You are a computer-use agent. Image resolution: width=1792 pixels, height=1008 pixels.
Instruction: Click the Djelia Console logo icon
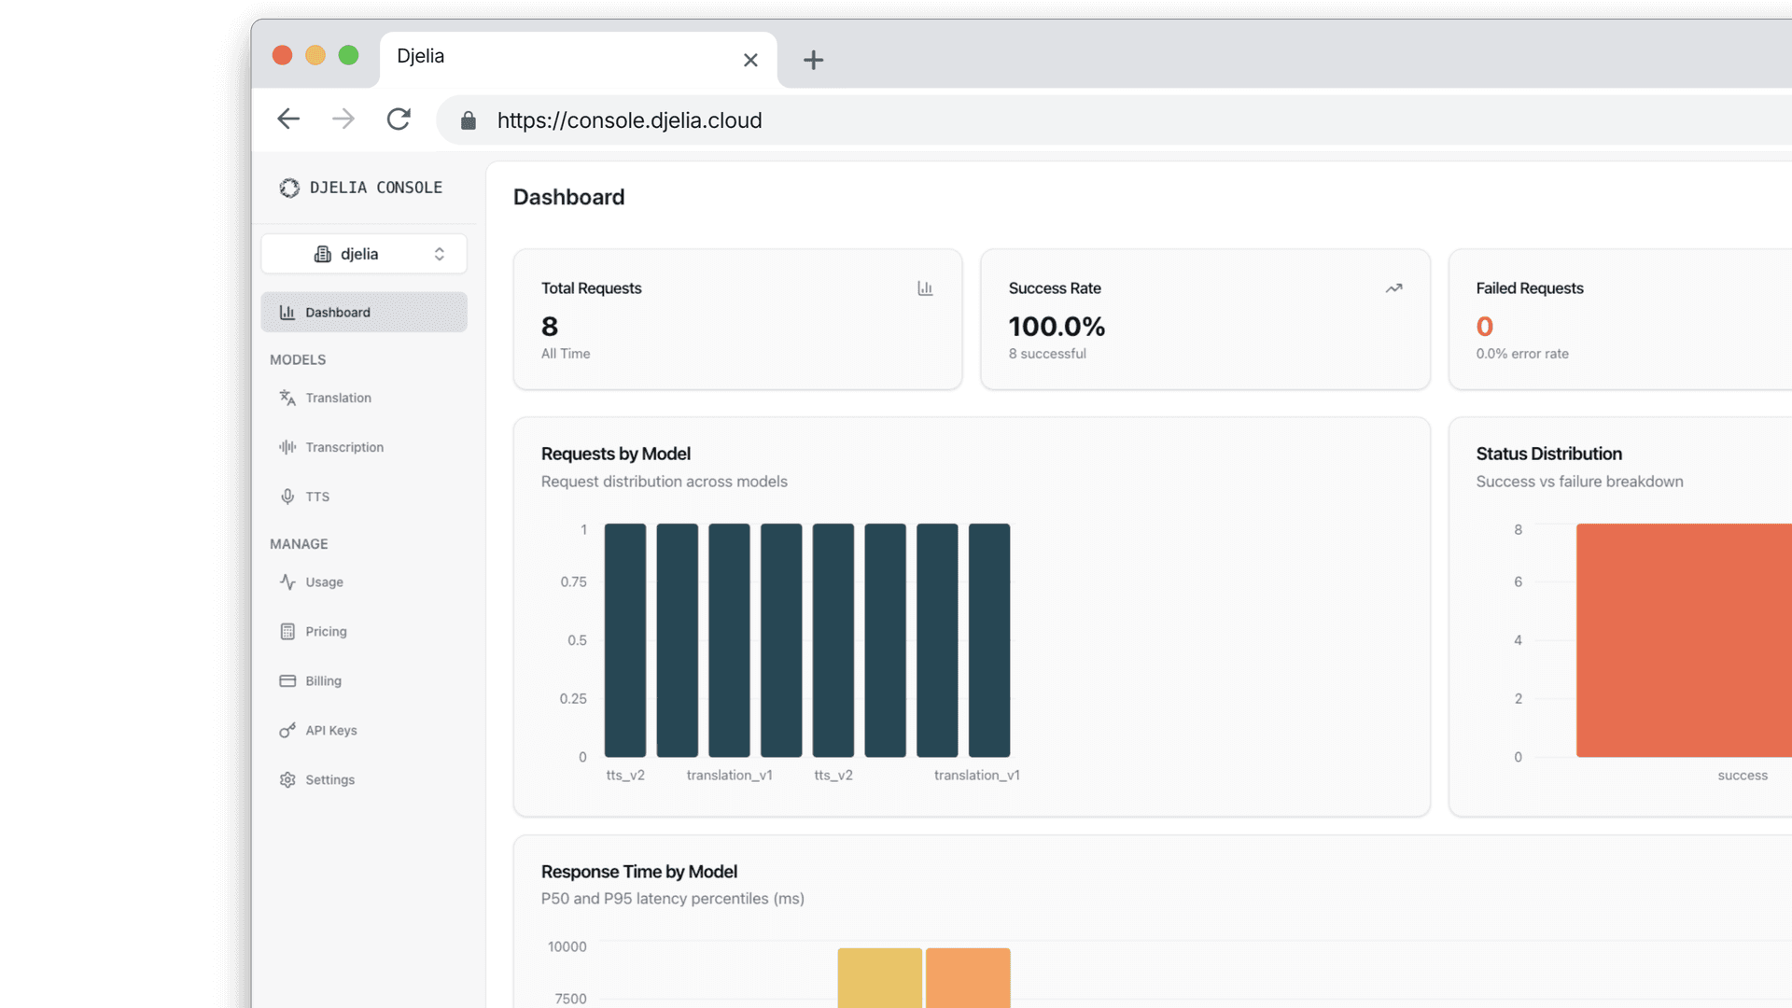pyautogui.click(x=289, y=188)
